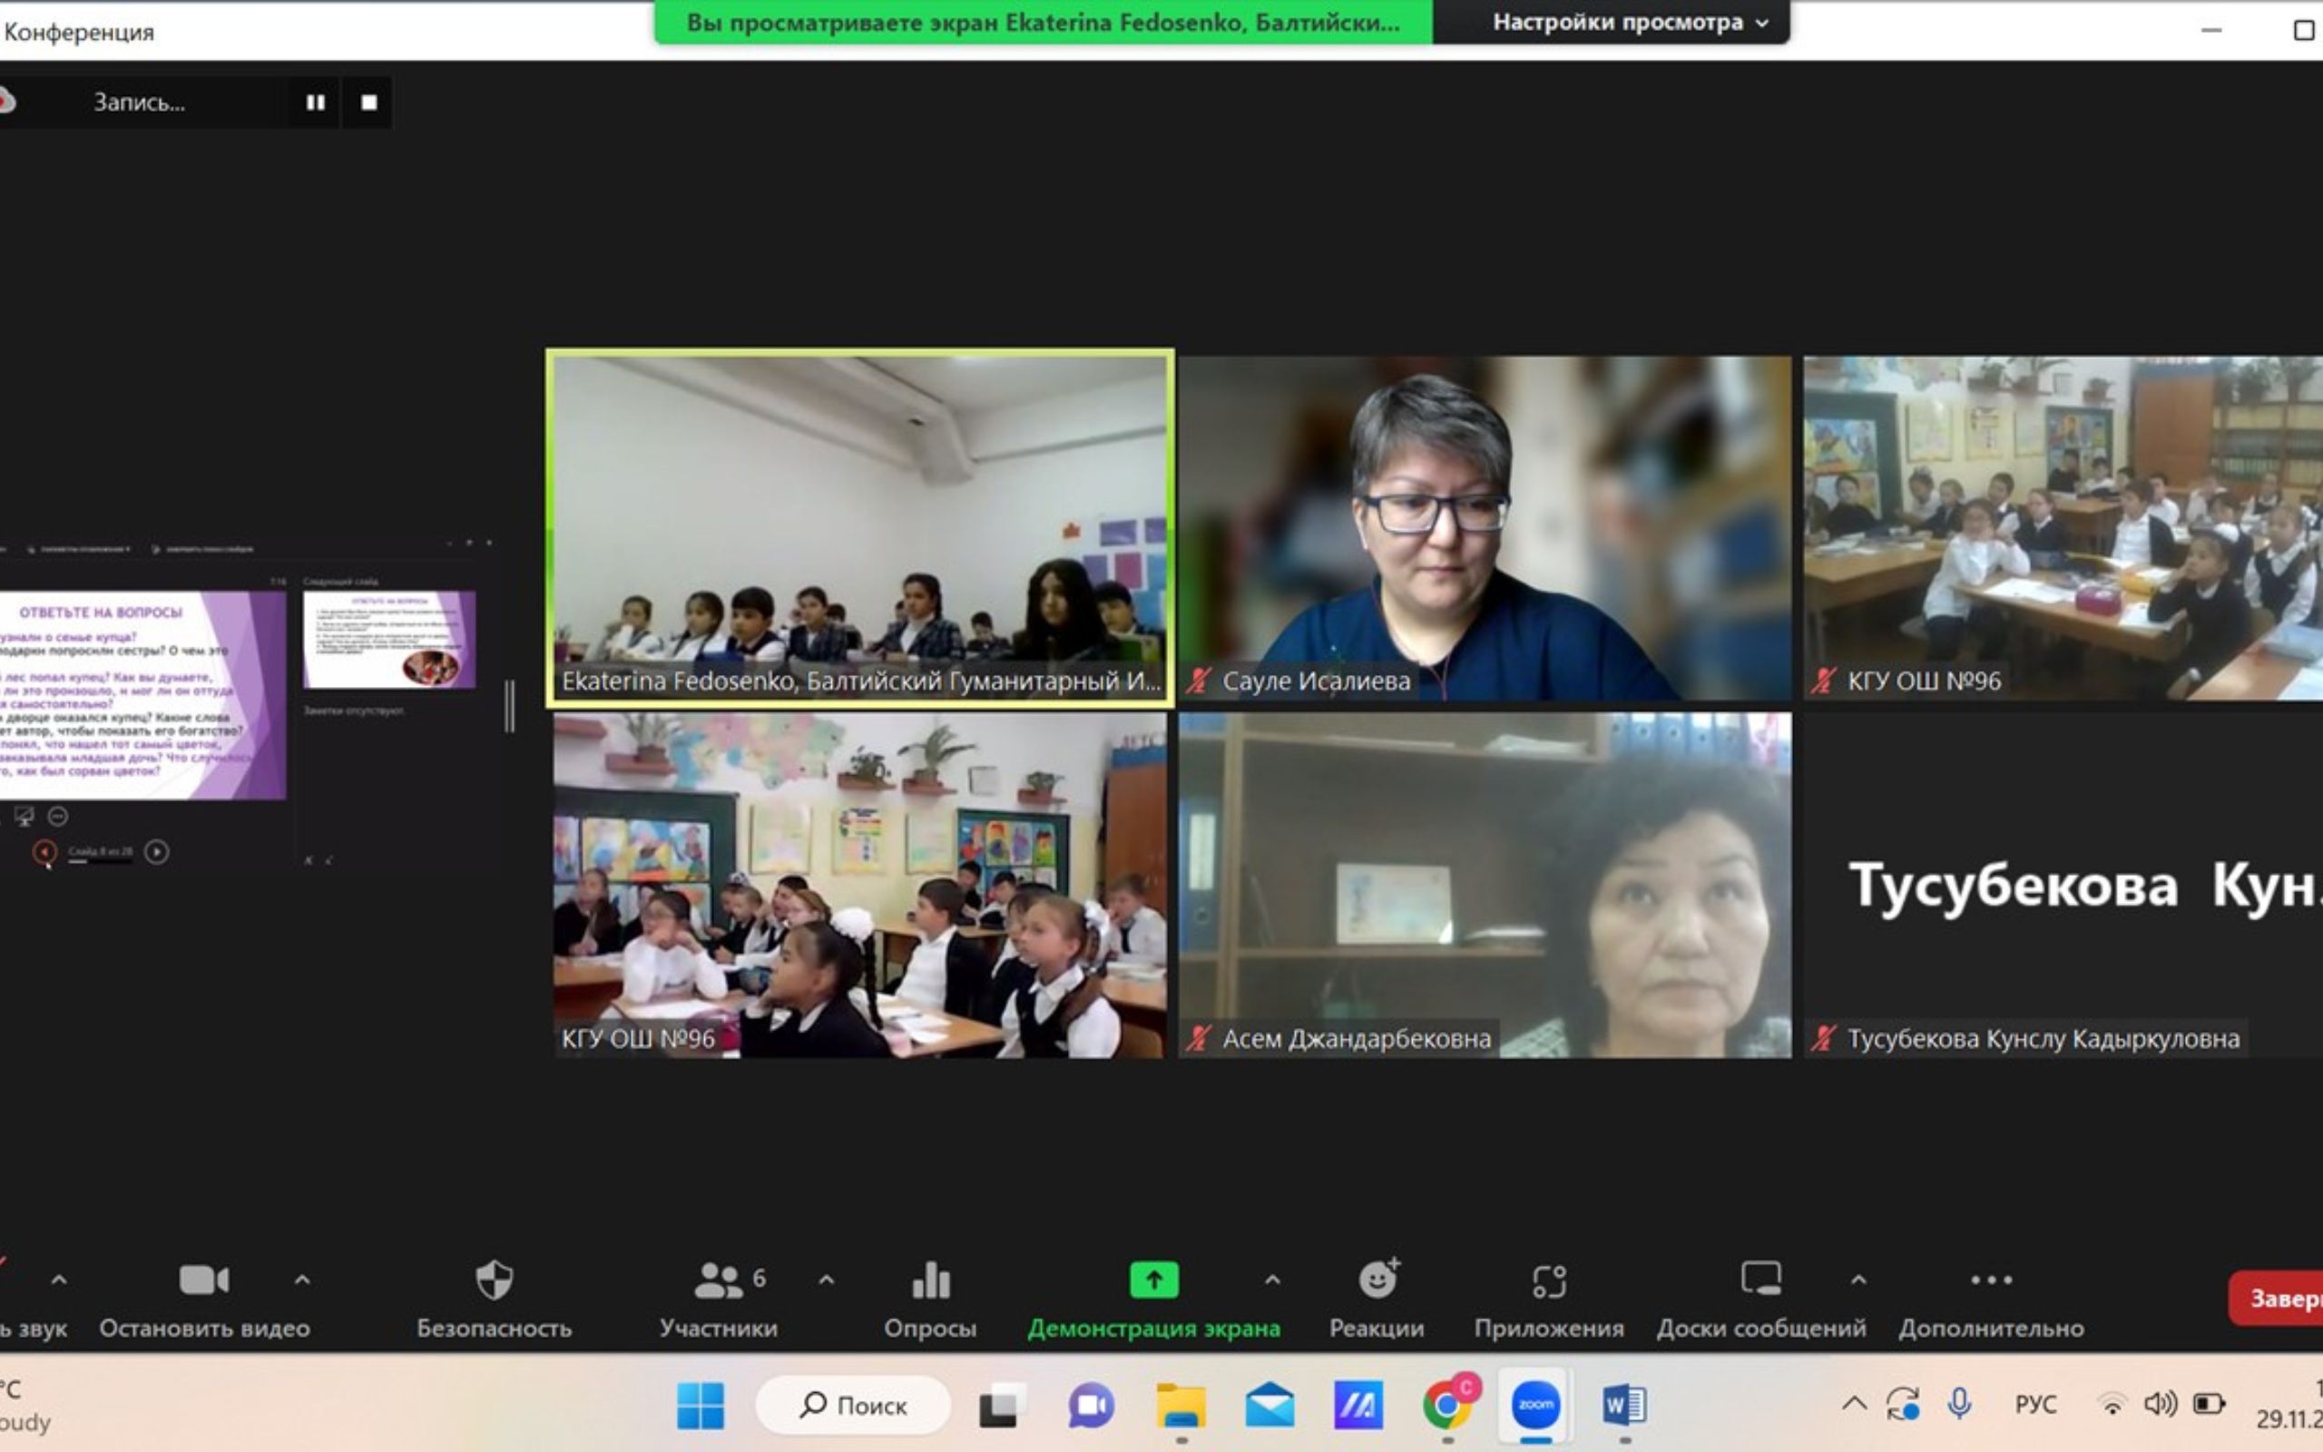Open the Participants (Участники) panel
Screen dimensions: 2323x1452
pos(718,1281)
